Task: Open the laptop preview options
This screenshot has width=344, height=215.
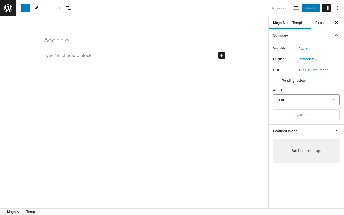Action: 296,8
